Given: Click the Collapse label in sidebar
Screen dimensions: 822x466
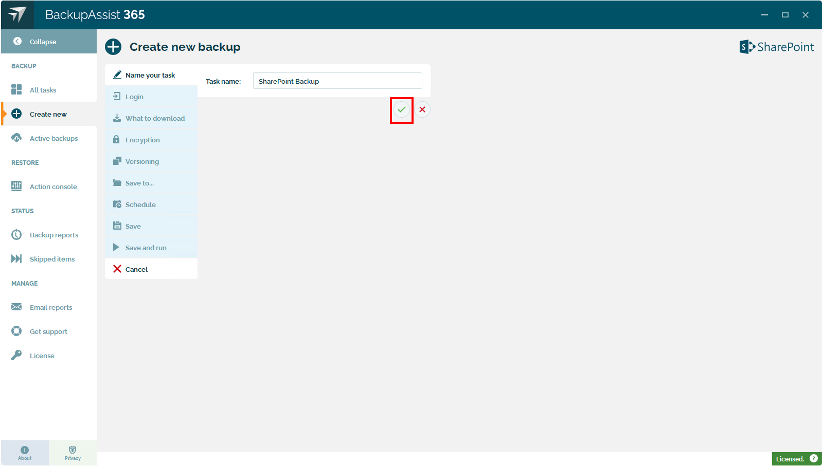Looking at the screenshot, I should point(43,42).
